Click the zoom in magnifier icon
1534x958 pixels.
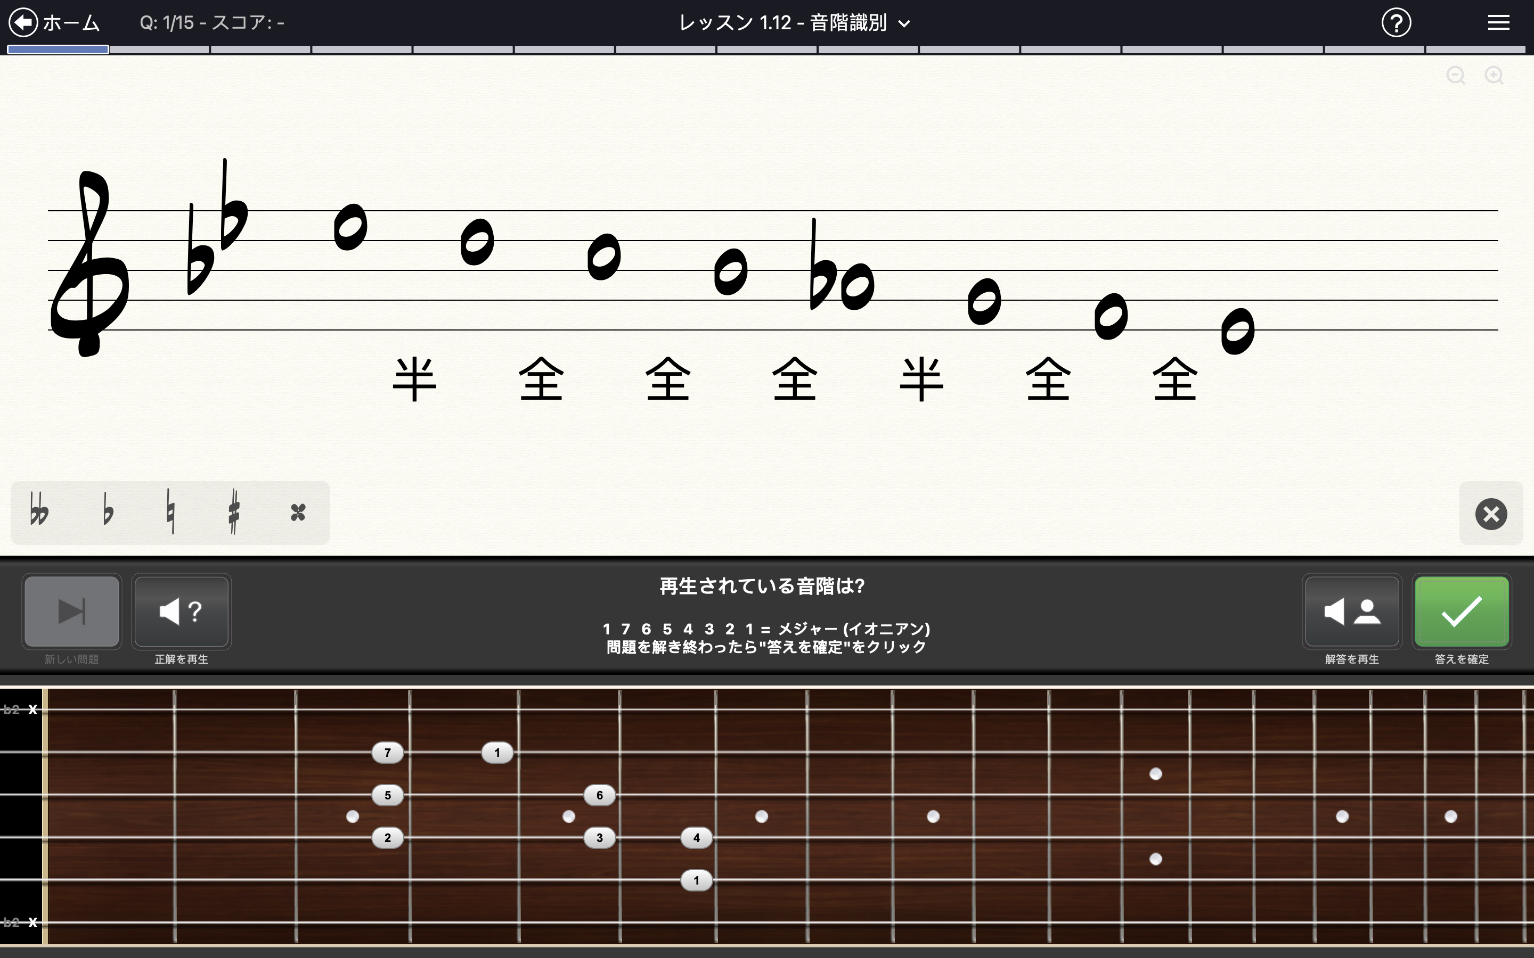click(x=1494, y=76)
